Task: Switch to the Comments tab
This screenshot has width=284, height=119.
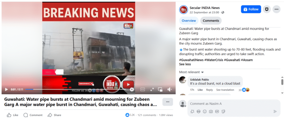Action: 211,20
